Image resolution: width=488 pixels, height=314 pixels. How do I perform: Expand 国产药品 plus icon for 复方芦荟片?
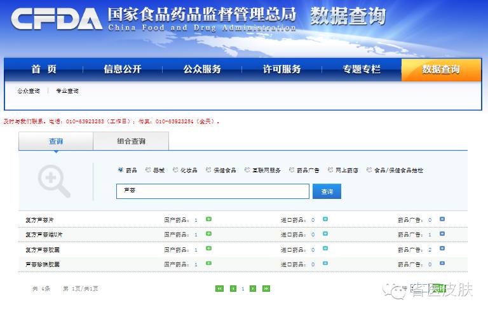tap(208, 219)
